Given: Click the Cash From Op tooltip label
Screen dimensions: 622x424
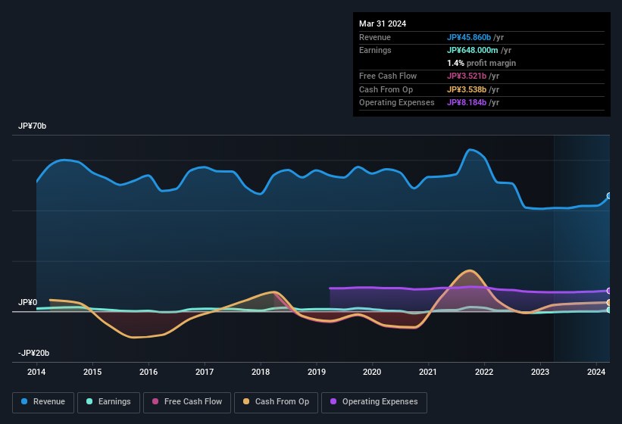Looking at the screenshot, I should click(386, 89).
